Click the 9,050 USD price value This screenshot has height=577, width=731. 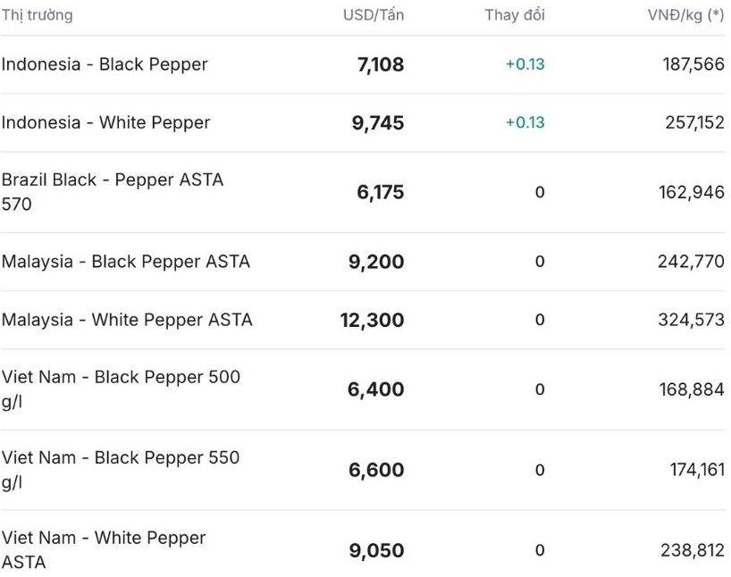pyautogui.click(x=376, y=550)
